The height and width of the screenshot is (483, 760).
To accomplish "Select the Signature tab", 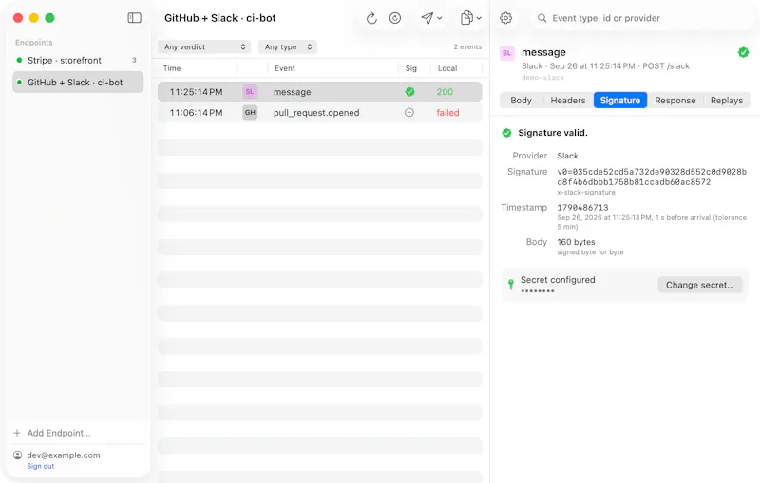I will tap(620, 101).
